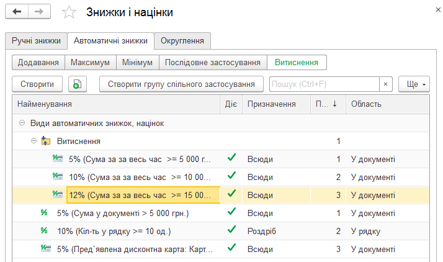The image size is (443, 262).
Task: Close the Знижки і націнки form
Action: (x=438, y=10)
